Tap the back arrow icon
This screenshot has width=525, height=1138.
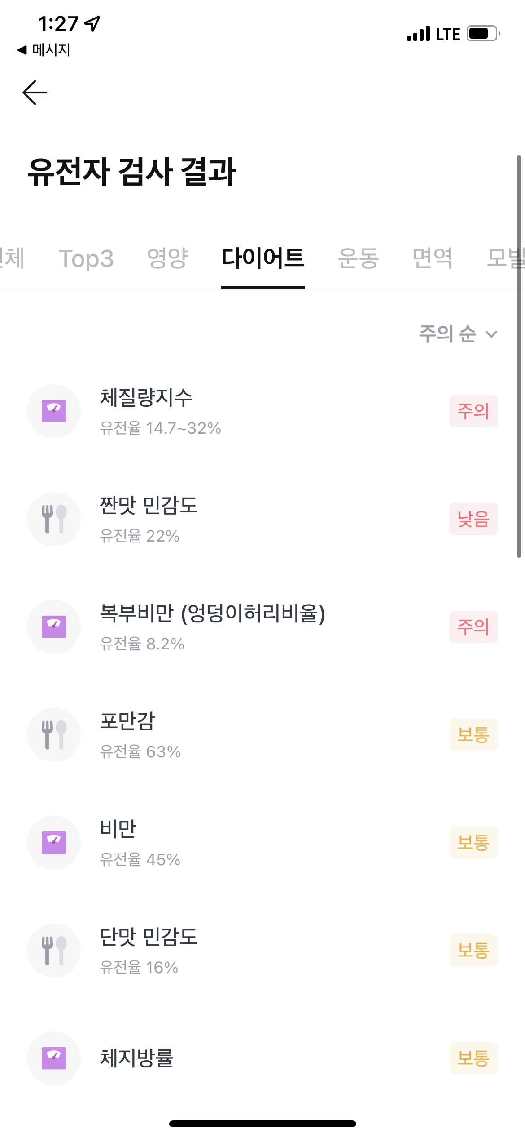pyautogui.click(x=35, y=93)
